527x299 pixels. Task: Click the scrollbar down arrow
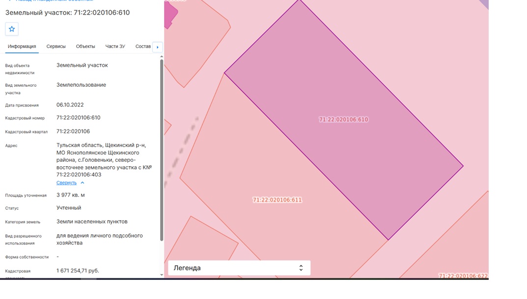(x=162, y=275)
